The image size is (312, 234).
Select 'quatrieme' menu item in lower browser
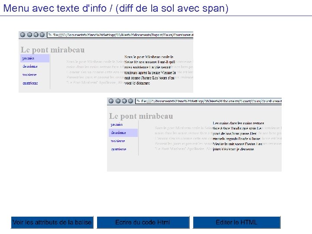point(119,149)
